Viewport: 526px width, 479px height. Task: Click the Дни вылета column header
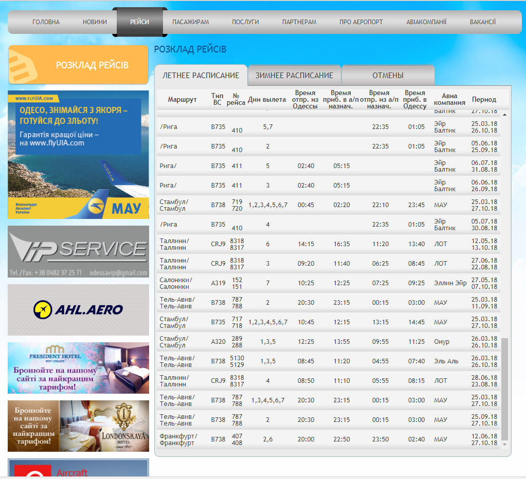[267, 100]
